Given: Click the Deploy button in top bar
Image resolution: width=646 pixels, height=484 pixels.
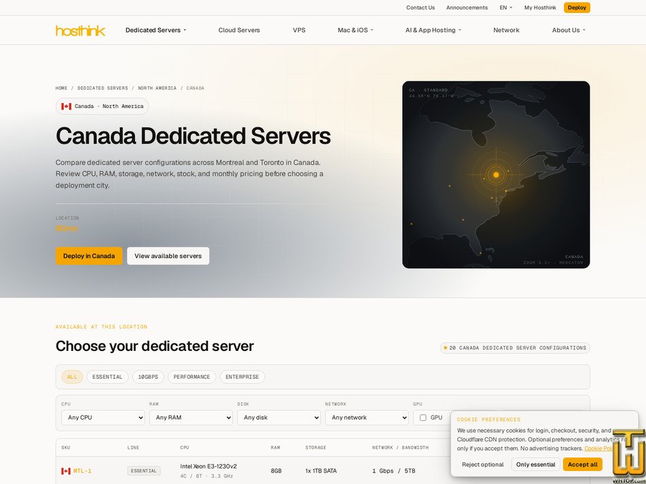Looking at the screenshot, I should point(577,7).
